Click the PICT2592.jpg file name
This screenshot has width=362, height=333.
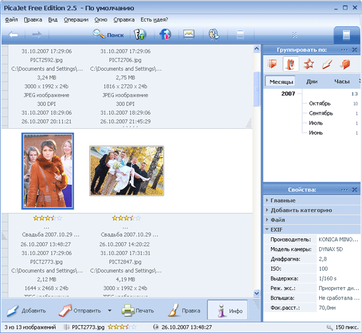(46, 60)
